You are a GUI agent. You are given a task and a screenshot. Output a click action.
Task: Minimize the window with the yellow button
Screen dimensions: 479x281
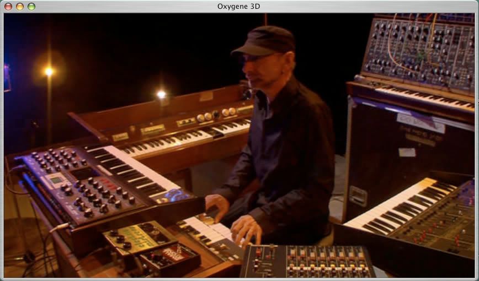[19, 6]
